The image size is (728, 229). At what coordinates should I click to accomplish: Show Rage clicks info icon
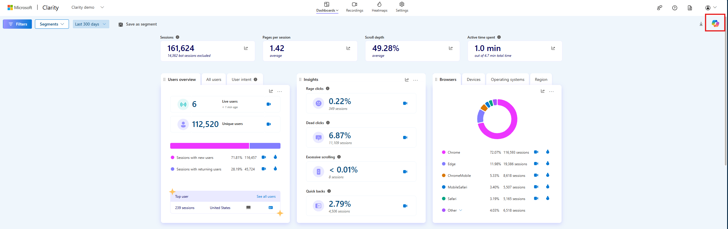(328, 88)
